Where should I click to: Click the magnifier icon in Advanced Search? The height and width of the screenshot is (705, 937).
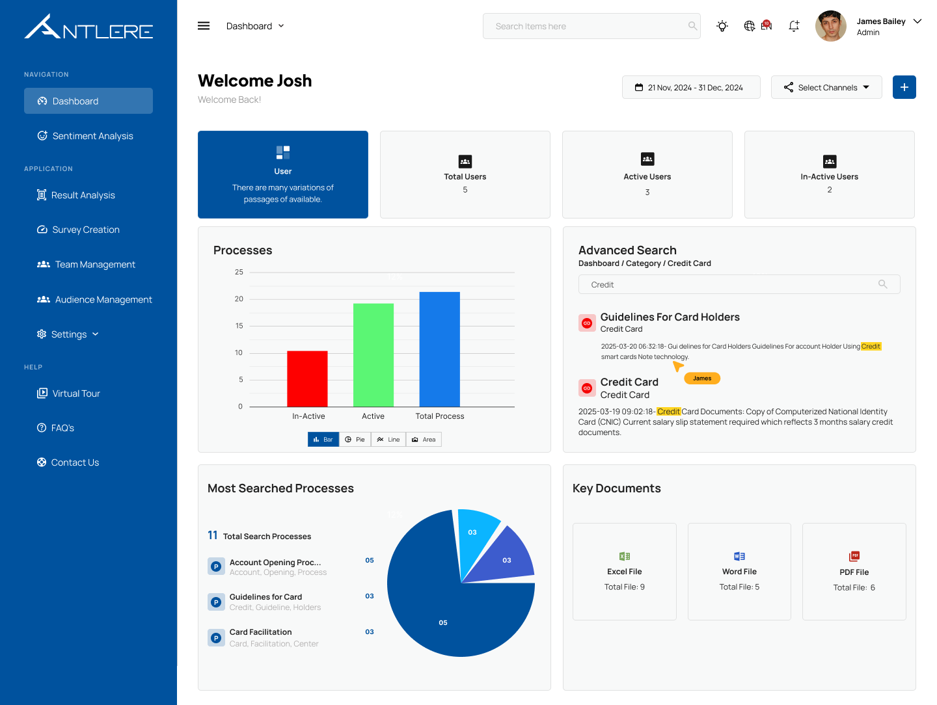pyautogui.click(x=883, y=284)
